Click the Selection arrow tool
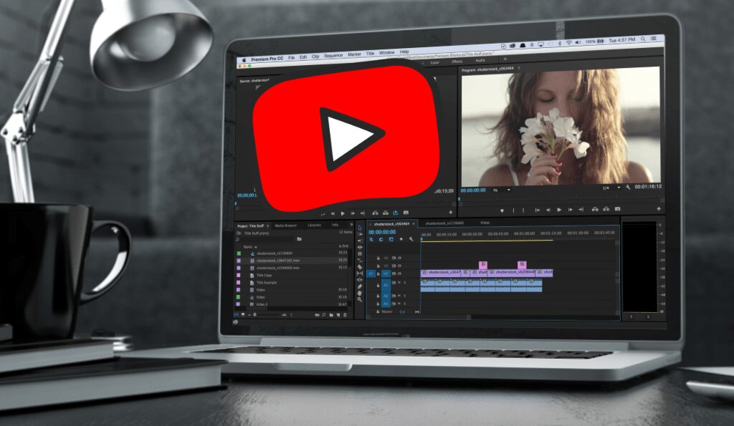This screenshot has height=426, width=734. (x=359, y=228)
